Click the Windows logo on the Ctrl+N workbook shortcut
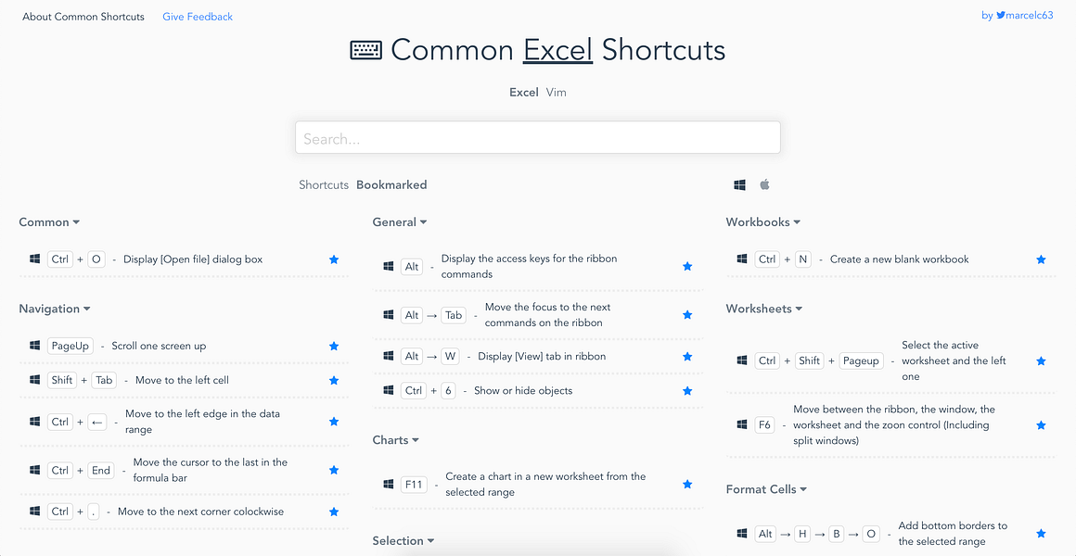The height and width of the screenshot is (556, 1076). tap(741, 259)
